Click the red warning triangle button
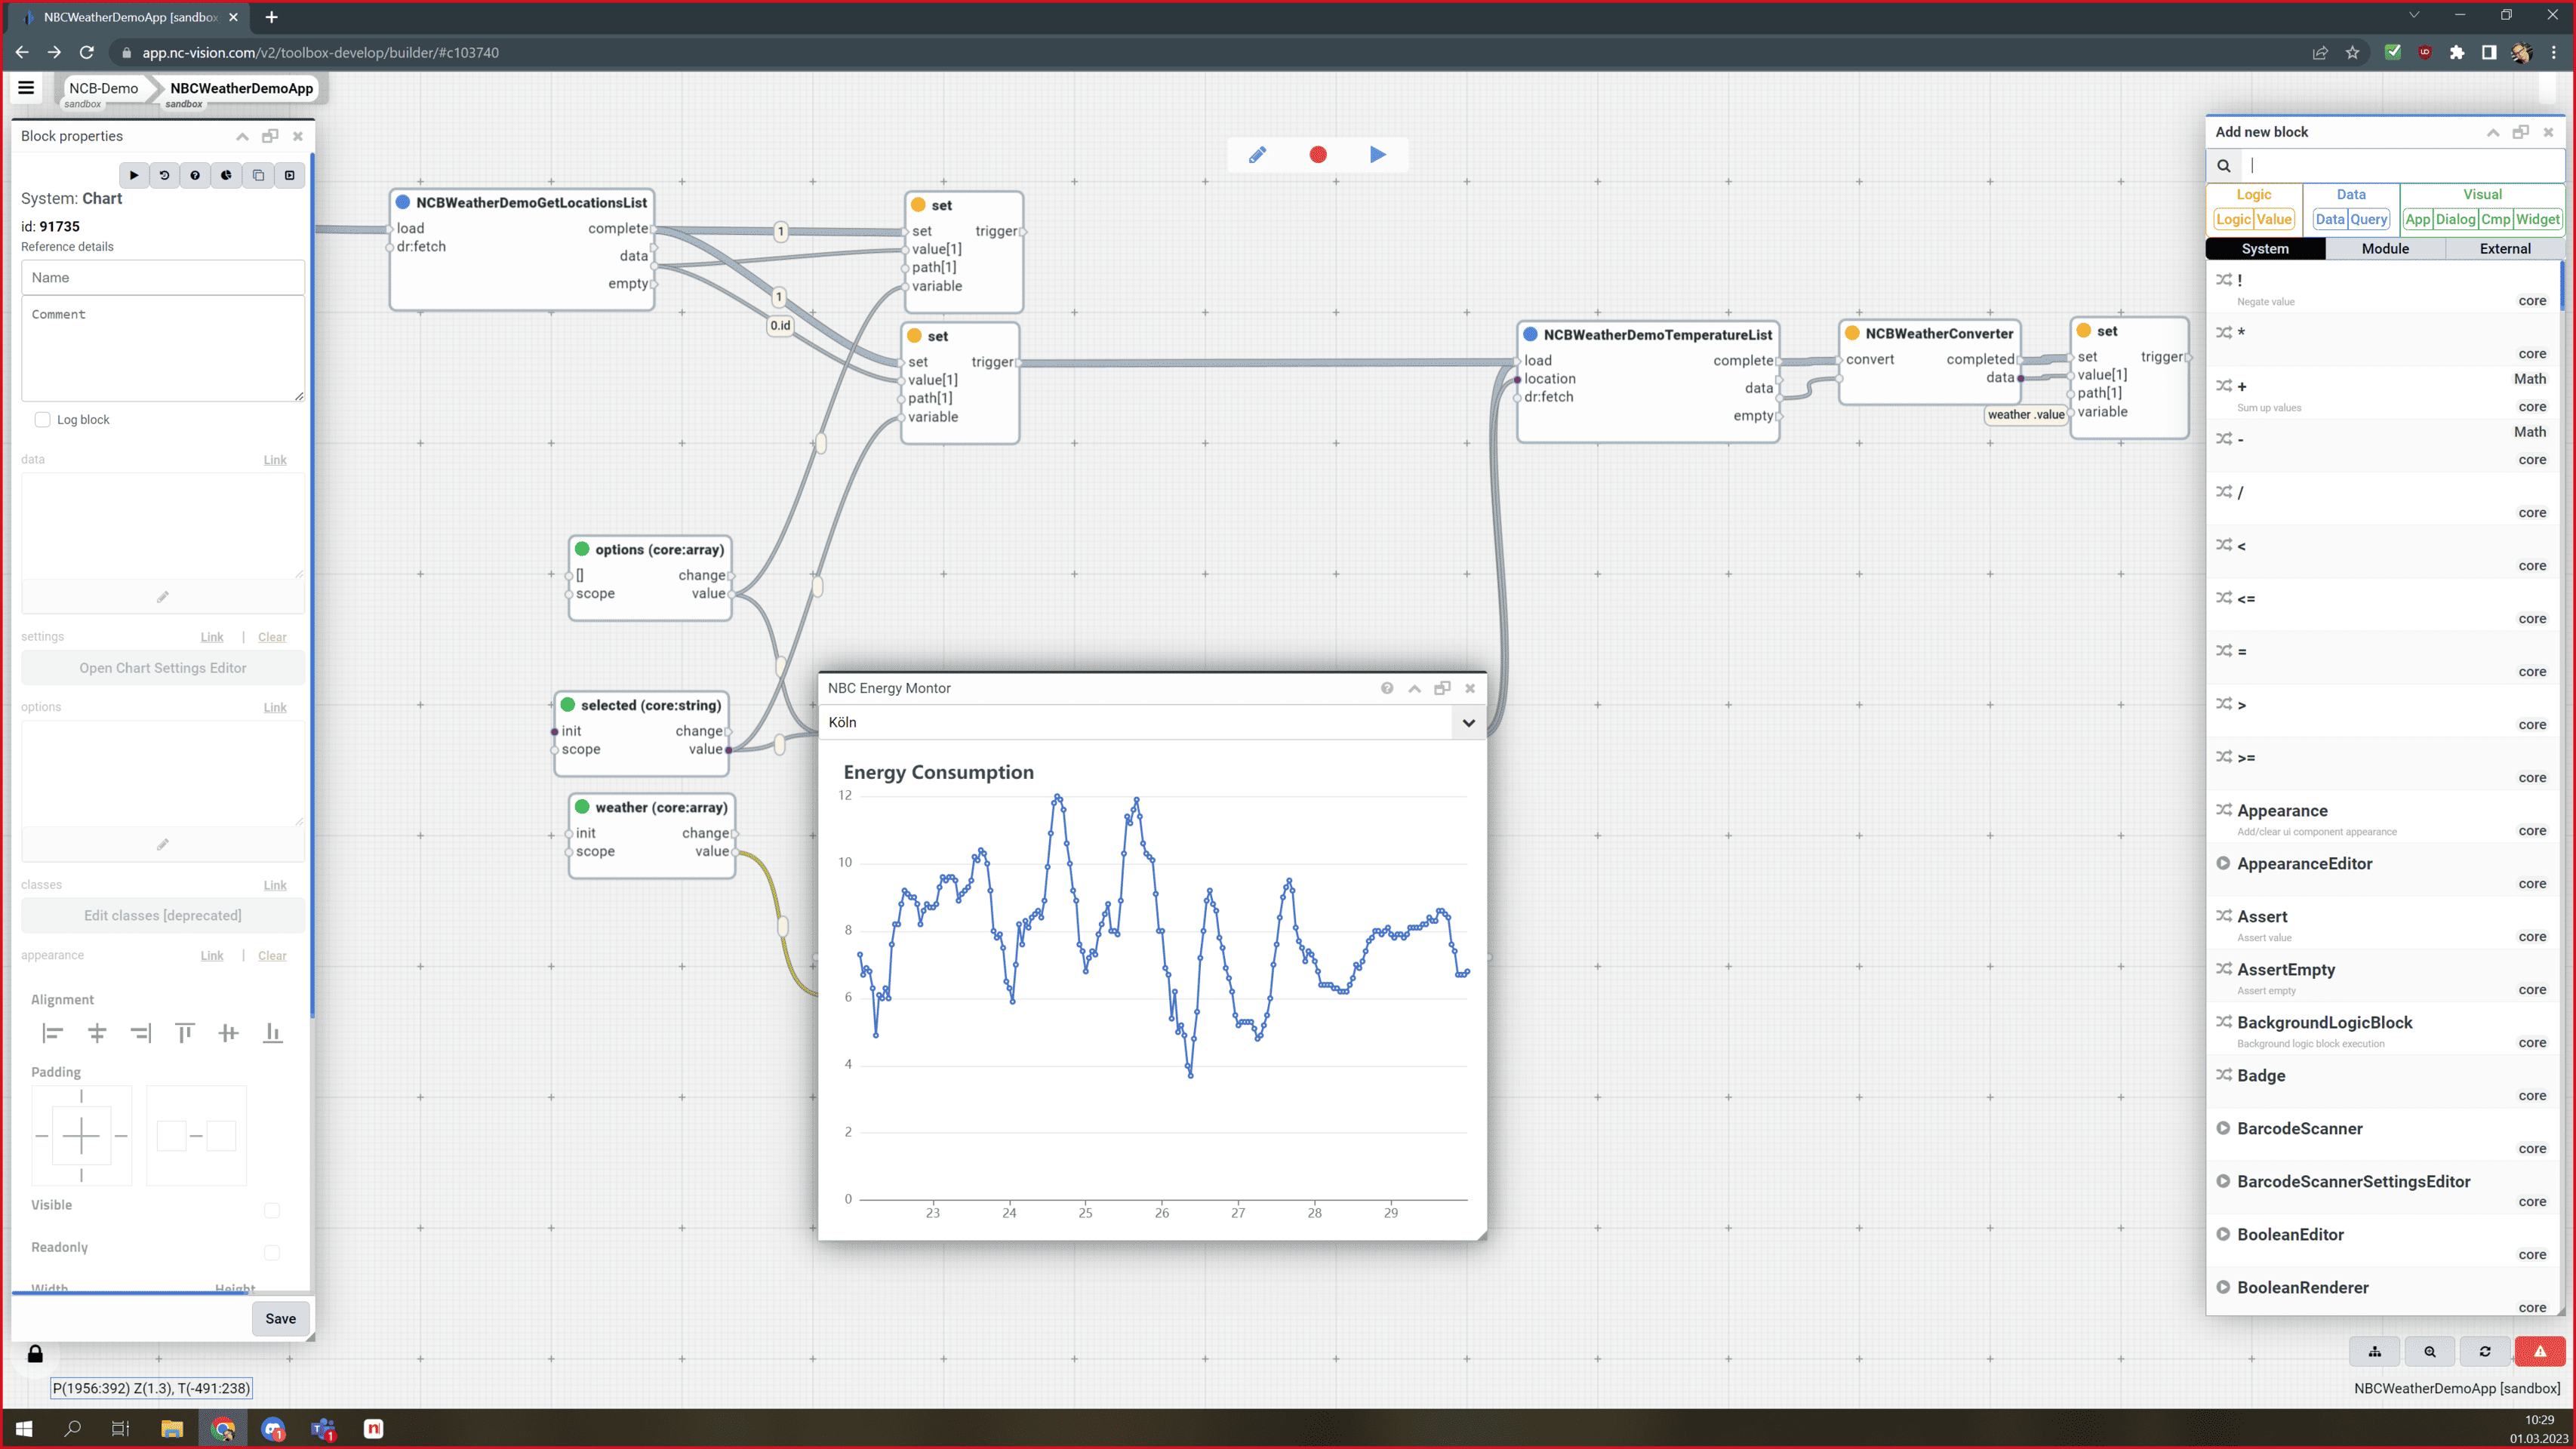The image size is (2576, 1449). [2540, 1351]
